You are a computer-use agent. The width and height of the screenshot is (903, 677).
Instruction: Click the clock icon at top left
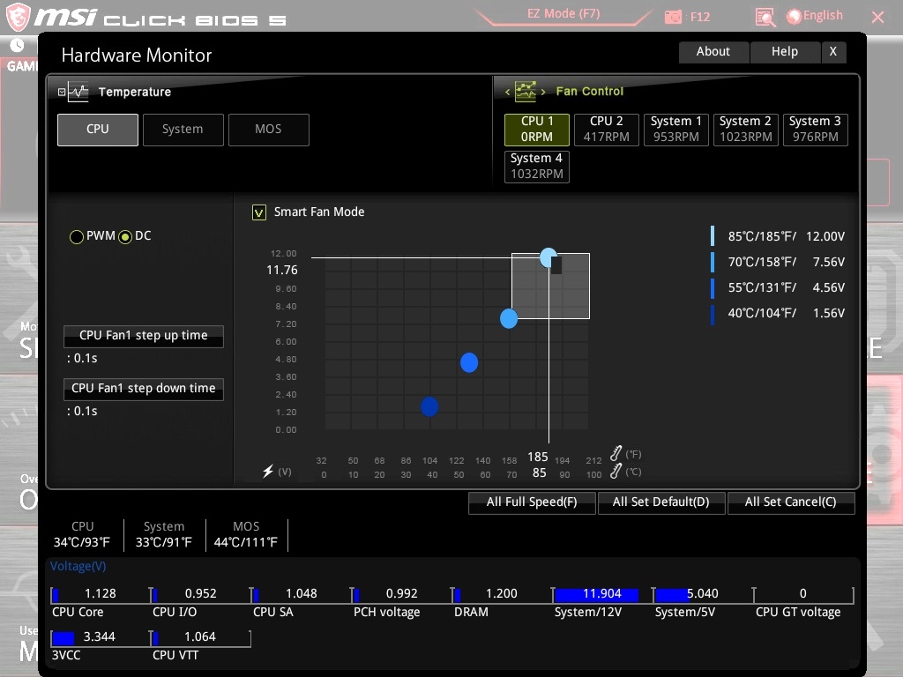[x=18, y=45]
